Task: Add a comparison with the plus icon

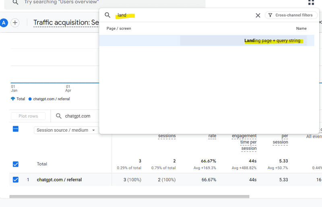Action: (15, 23)
